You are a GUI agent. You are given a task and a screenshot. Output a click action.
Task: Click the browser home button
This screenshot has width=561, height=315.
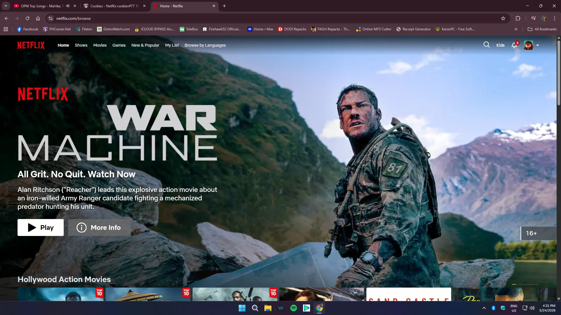[38, 18]
